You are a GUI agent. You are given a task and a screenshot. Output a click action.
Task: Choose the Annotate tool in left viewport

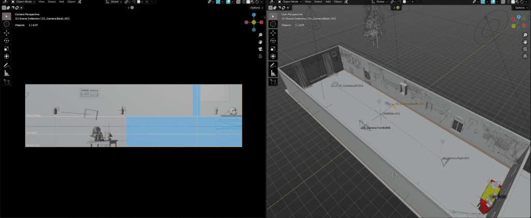click(7, 65)
